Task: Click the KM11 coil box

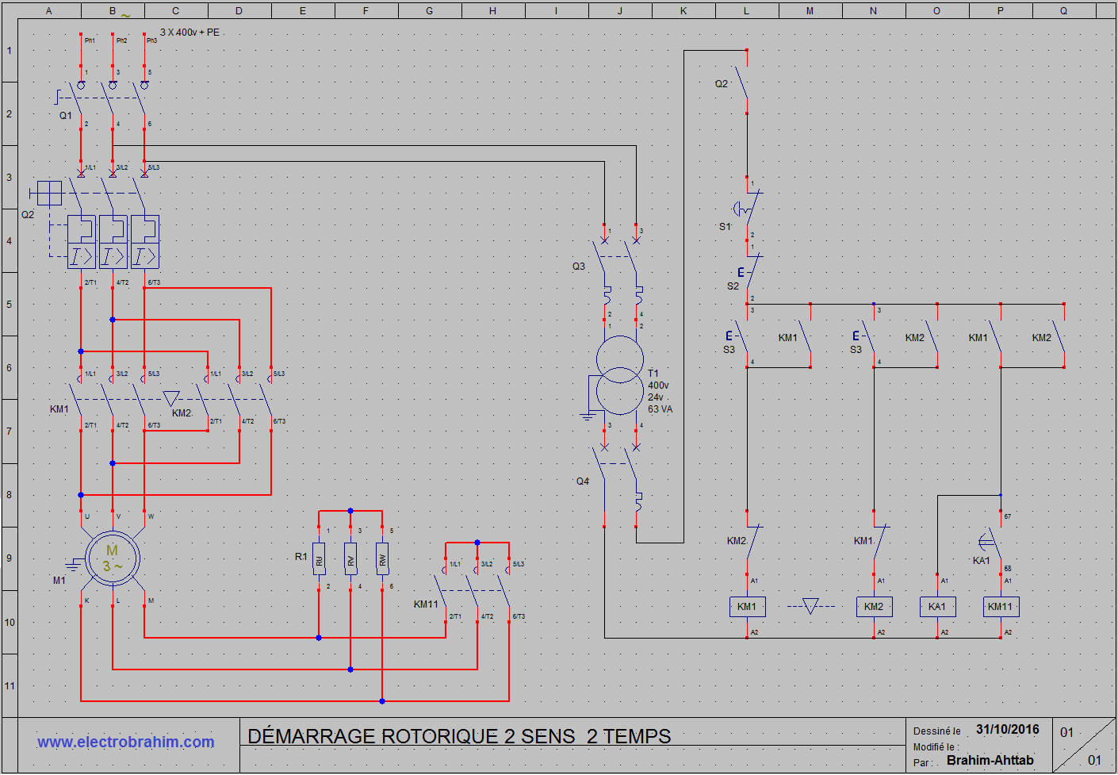Action: coord(1001,607)
